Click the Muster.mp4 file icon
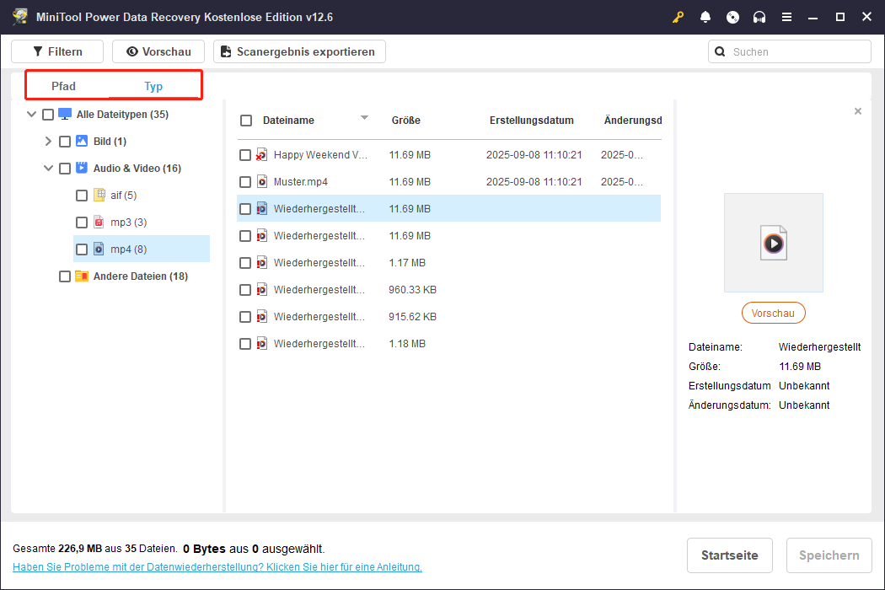Screen dimensions: 885x590 coord(262,182)
